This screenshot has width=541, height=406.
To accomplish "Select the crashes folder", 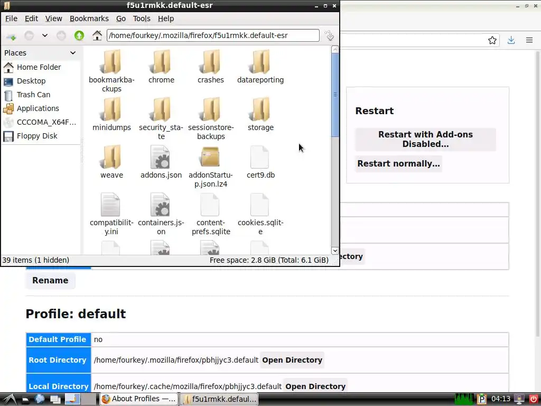I will point(210,66).
